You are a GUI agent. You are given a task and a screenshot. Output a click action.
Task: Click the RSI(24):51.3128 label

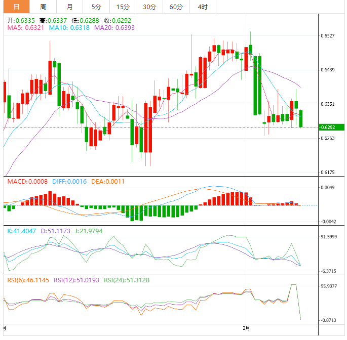127,280
